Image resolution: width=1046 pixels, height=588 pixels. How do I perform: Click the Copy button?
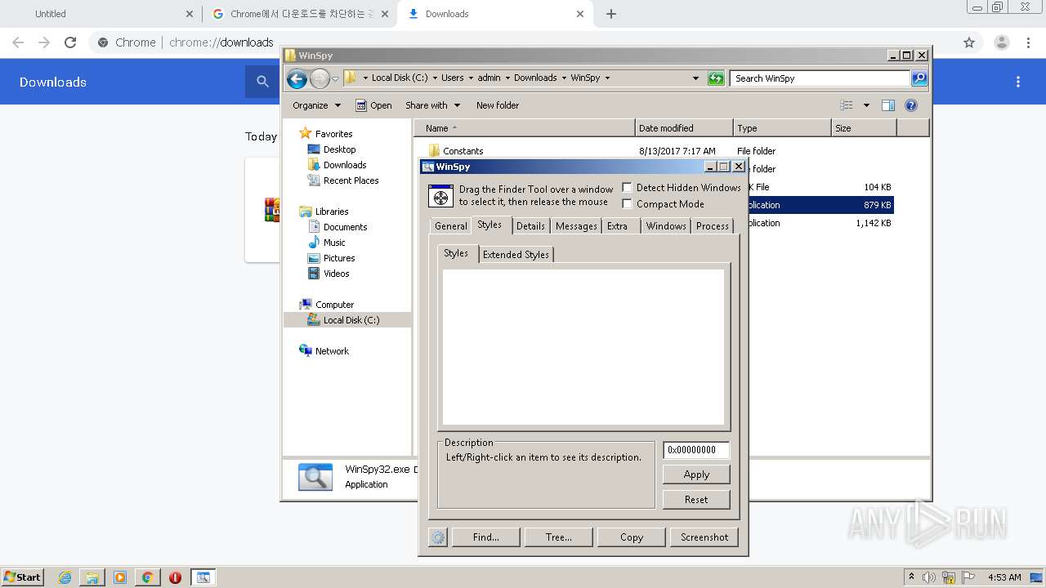point(632,537)
